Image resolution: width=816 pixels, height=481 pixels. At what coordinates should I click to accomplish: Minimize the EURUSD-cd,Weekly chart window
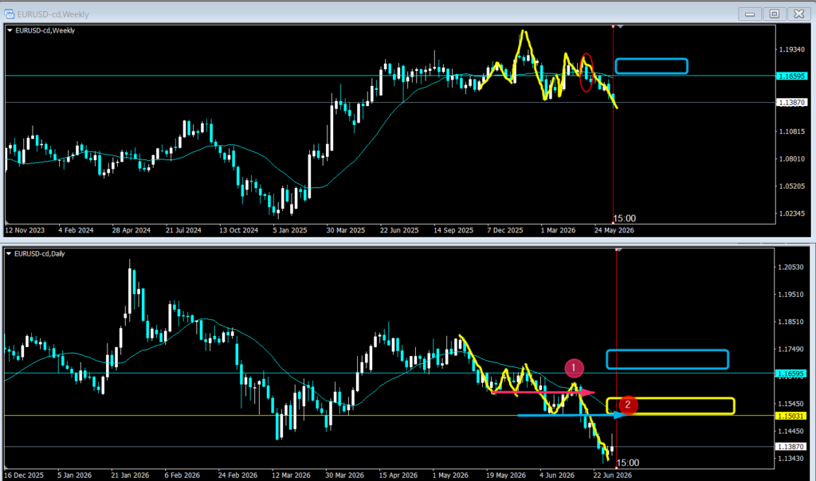point(750,14)
